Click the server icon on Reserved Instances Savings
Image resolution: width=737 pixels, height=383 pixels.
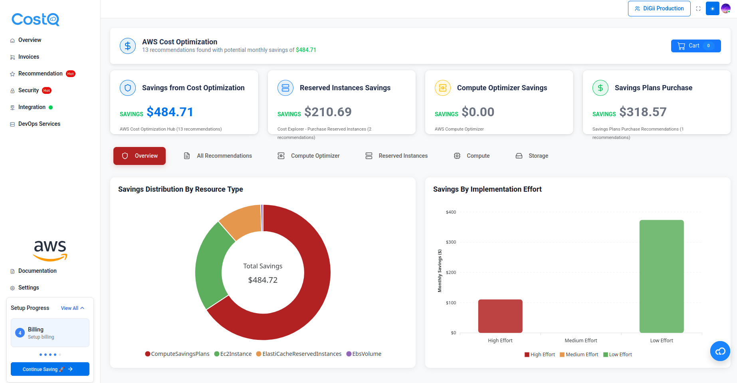pyautogui.click(x=285, y=88)
